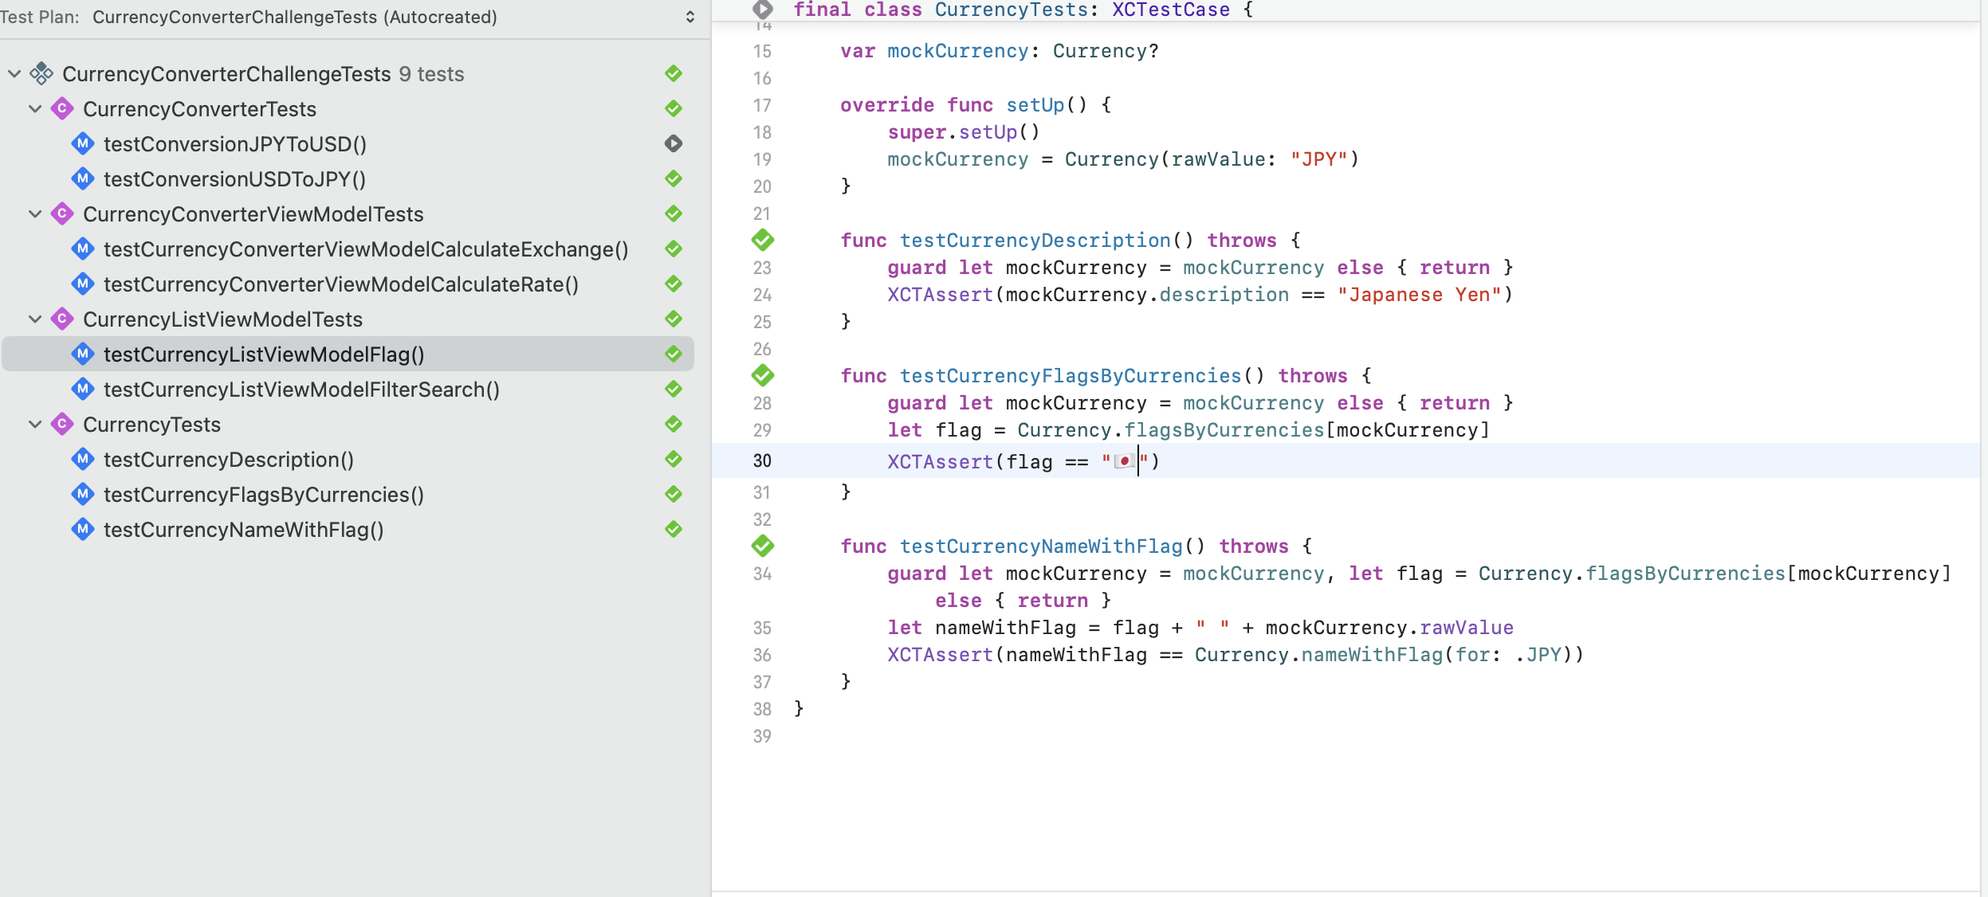The image size is (1988, 897).
Task: Click method icon for testCurrencyListViewModelFilterSearch()
Action: [83, 389]
